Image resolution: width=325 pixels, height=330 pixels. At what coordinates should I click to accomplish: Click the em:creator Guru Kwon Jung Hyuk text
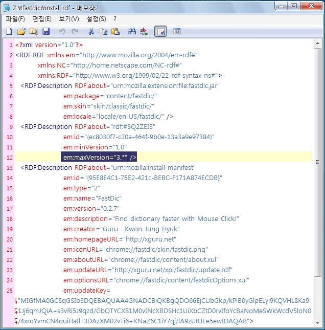tap(122, 229)
